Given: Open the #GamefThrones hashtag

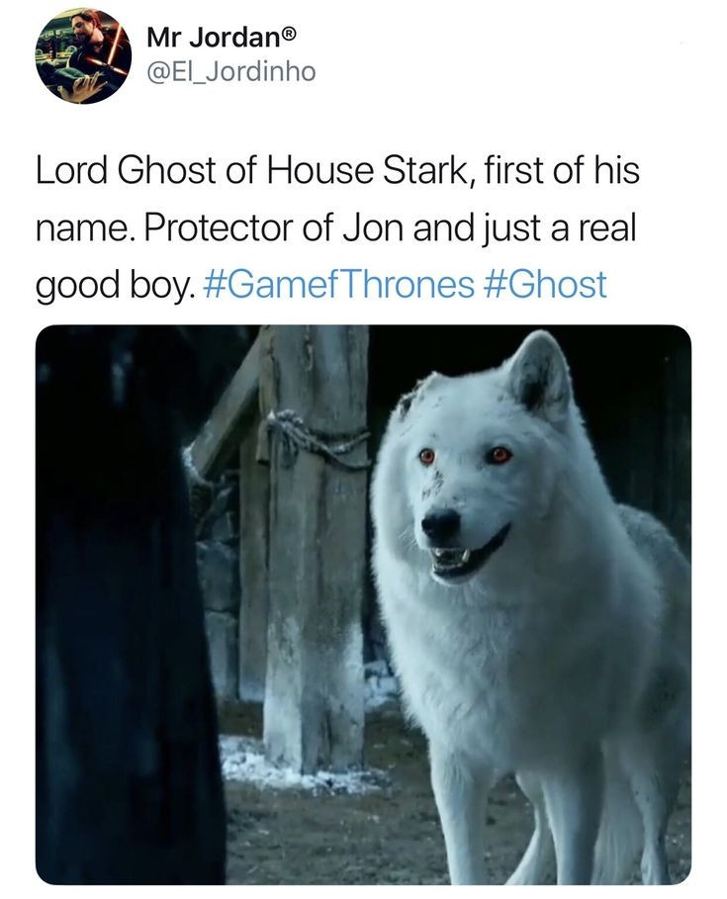Looking at the screenshot, I should [x=339, y=285].
